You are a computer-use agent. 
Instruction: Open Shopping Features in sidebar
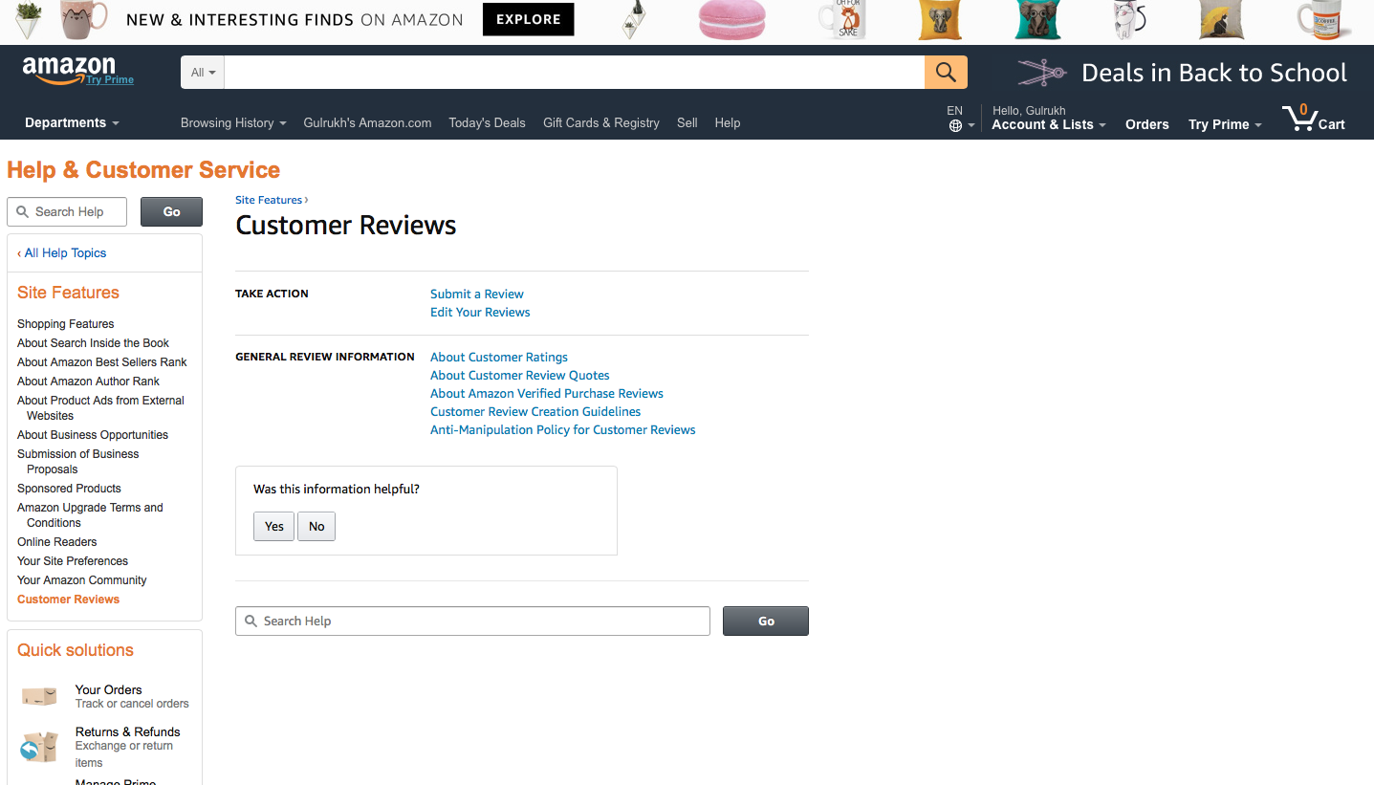tap(65, 324)
